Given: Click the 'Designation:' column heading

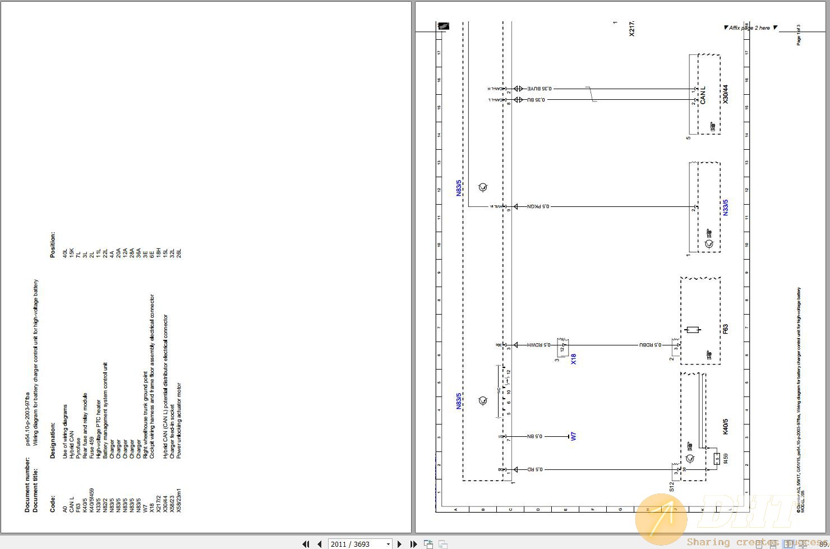Looking at the screenshot, I should click(x=53, y=441).
